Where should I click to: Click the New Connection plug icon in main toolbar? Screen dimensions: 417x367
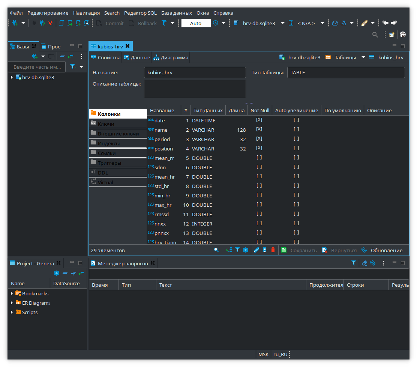tap(15, 23)
